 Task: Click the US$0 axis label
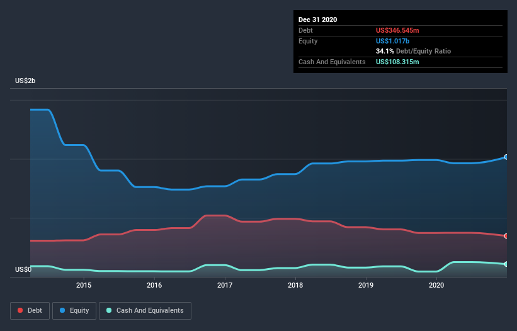coord(23,269)
